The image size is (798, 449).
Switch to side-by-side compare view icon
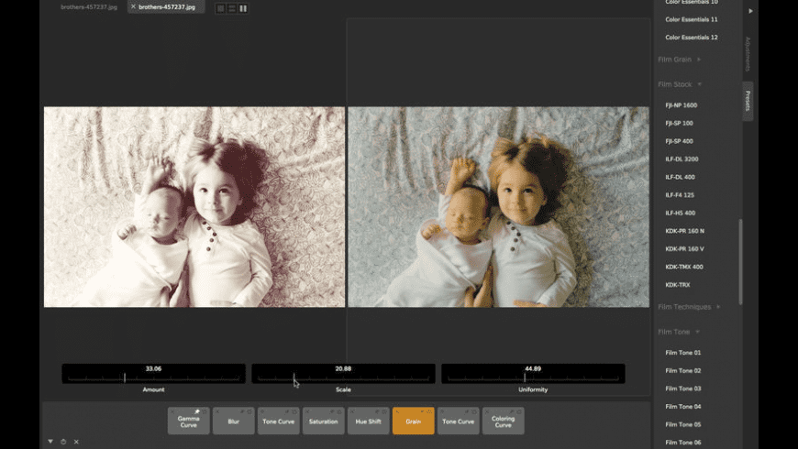243,8
